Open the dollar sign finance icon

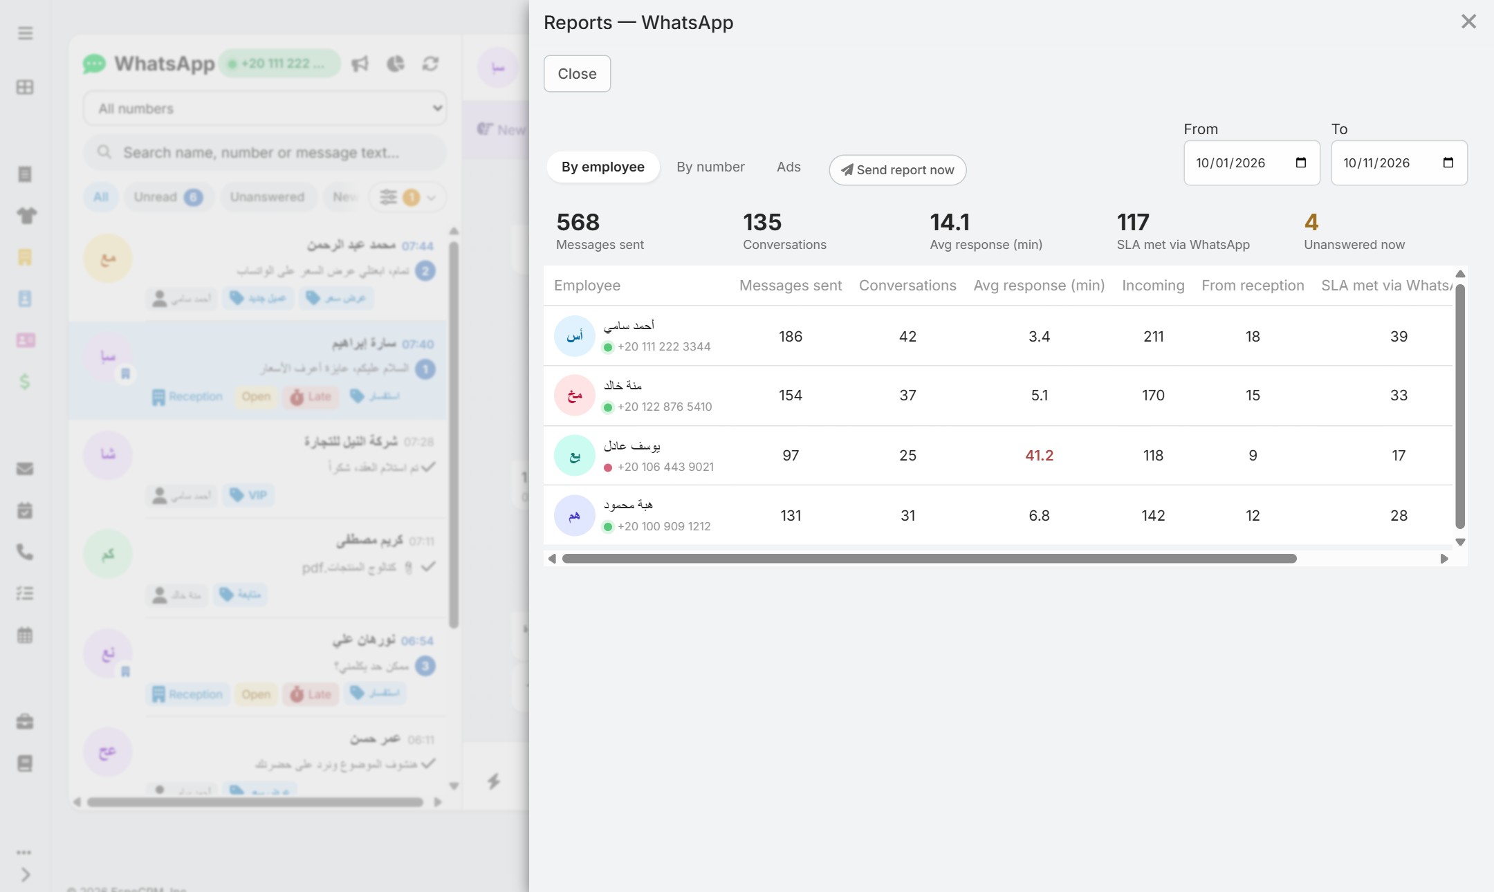click(25, 382)
